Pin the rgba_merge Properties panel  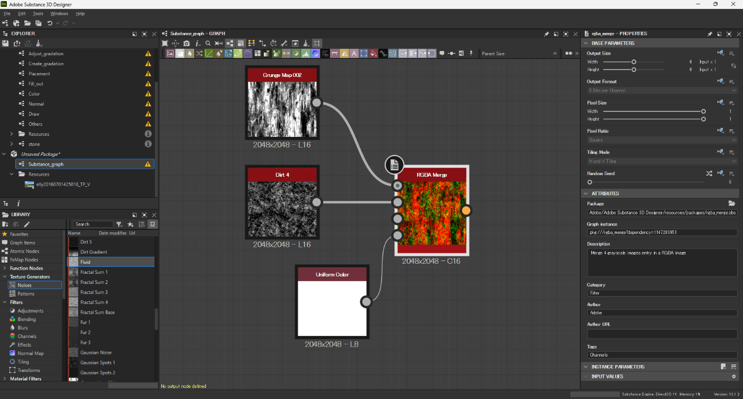[x=710, y=34]
